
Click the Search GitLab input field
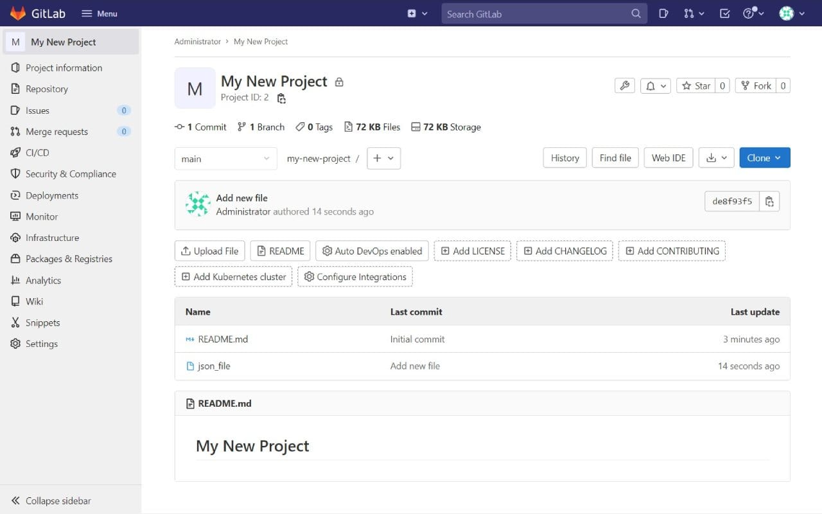tap(539, 13)
